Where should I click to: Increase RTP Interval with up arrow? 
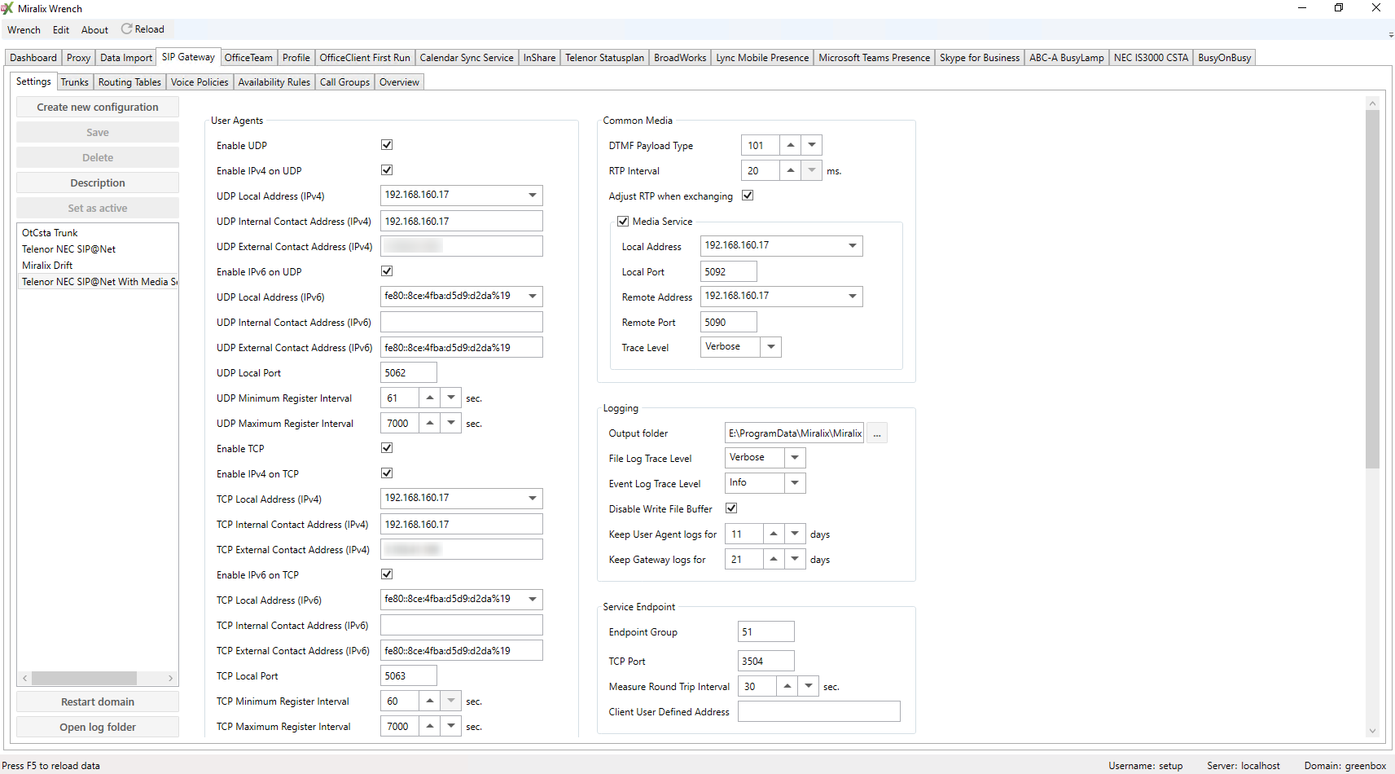(790, 171)
